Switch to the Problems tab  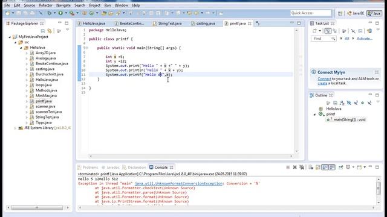click(88, 168)
